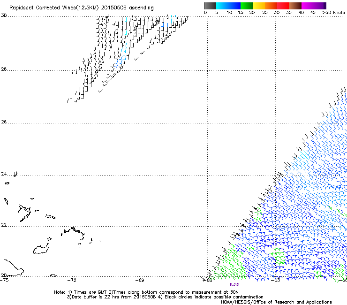Click the latitude label '30'
The width and height of the screenshot is (347, 305).
click(4, 15)
